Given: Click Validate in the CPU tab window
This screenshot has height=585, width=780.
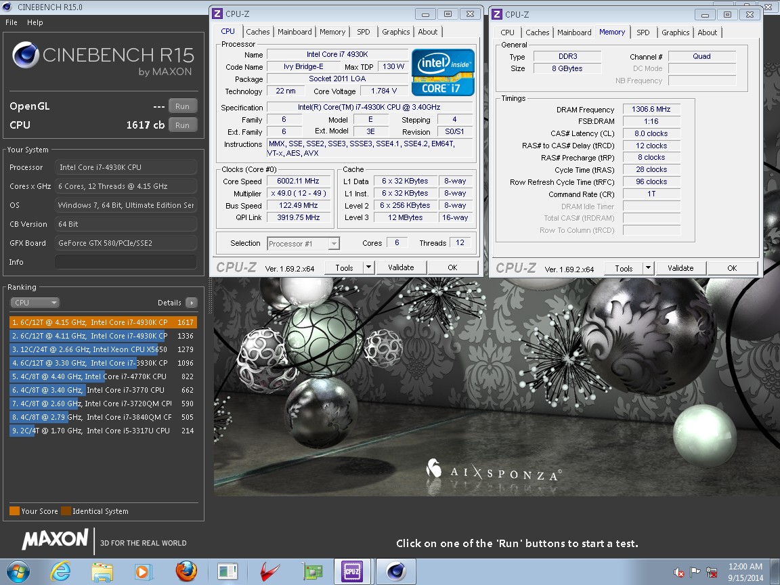Looking at the screenshot, I should pos(401,267).
